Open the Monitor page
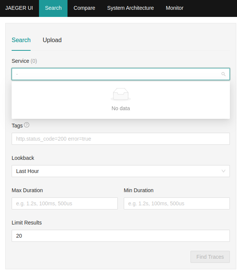The image size is (237, 270). [174, 8]
